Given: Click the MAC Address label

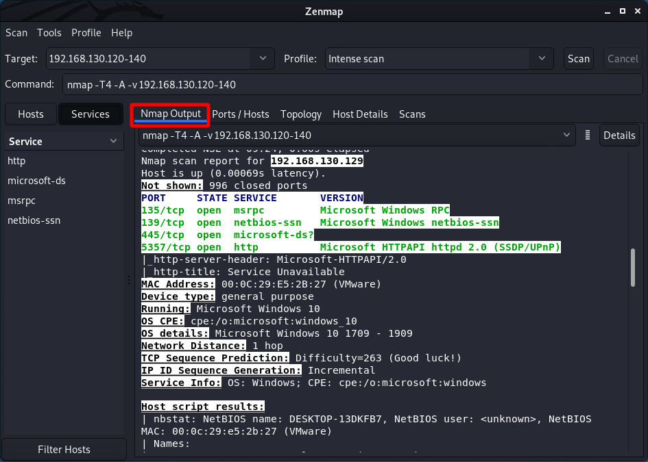Looking at the screenshot, I should 178,284.
